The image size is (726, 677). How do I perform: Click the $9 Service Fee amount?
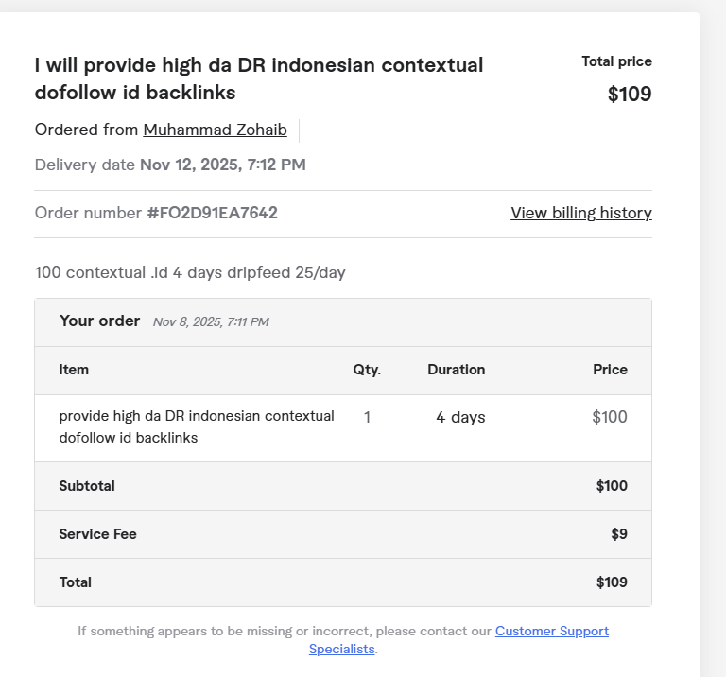pyautogui.click(x=618, y=535)
